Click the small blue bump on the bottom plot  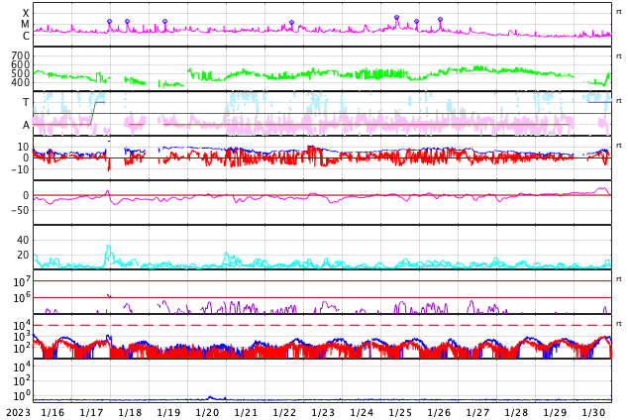click(210, 397)
